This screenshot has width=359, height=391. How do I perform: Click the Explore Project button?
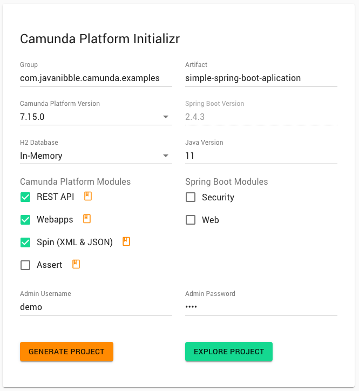point(229,352)
